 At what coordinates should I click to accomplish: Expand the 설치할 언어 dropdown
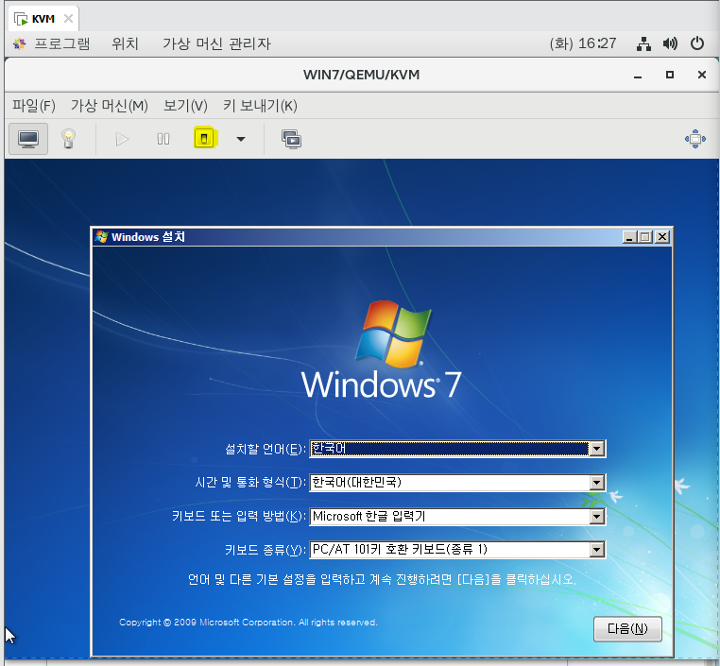[x=596, y=449]
